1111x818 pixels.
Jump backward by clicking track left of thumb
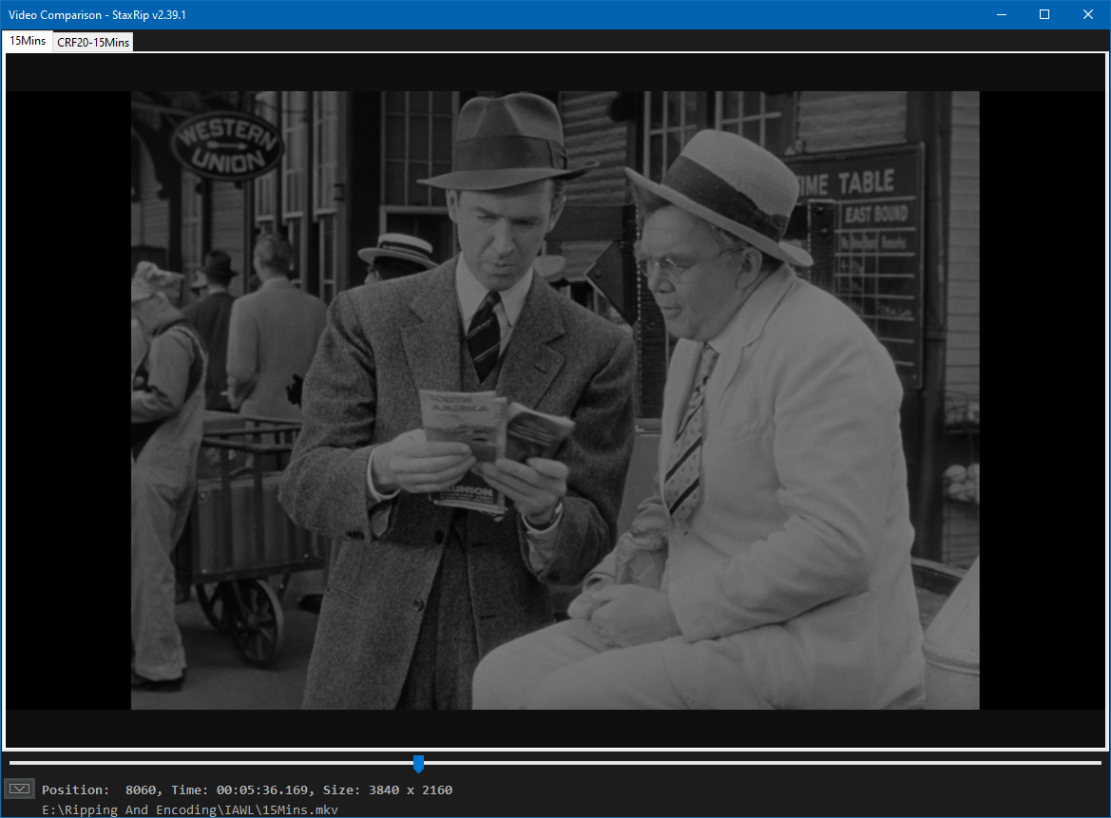[x=209, y=763]
